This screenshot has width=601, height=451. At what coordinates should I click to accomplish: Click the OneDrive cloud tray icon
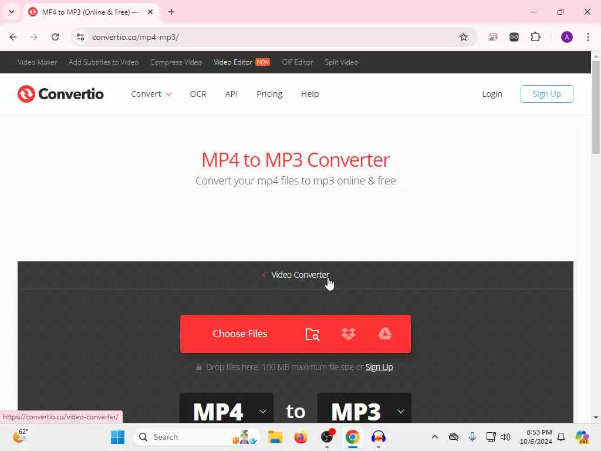click(454, 437)
